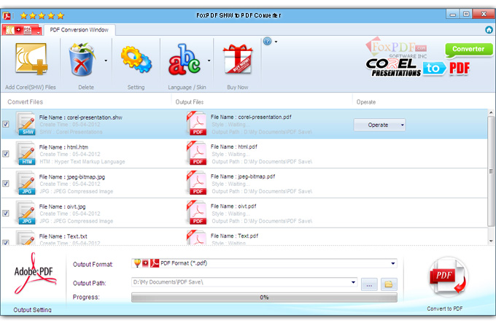Image resolution: width=496 pixels, height=323 pixels.
Task: Click the Operate column header
Action: pyautogui.click(x=366, y=102)
